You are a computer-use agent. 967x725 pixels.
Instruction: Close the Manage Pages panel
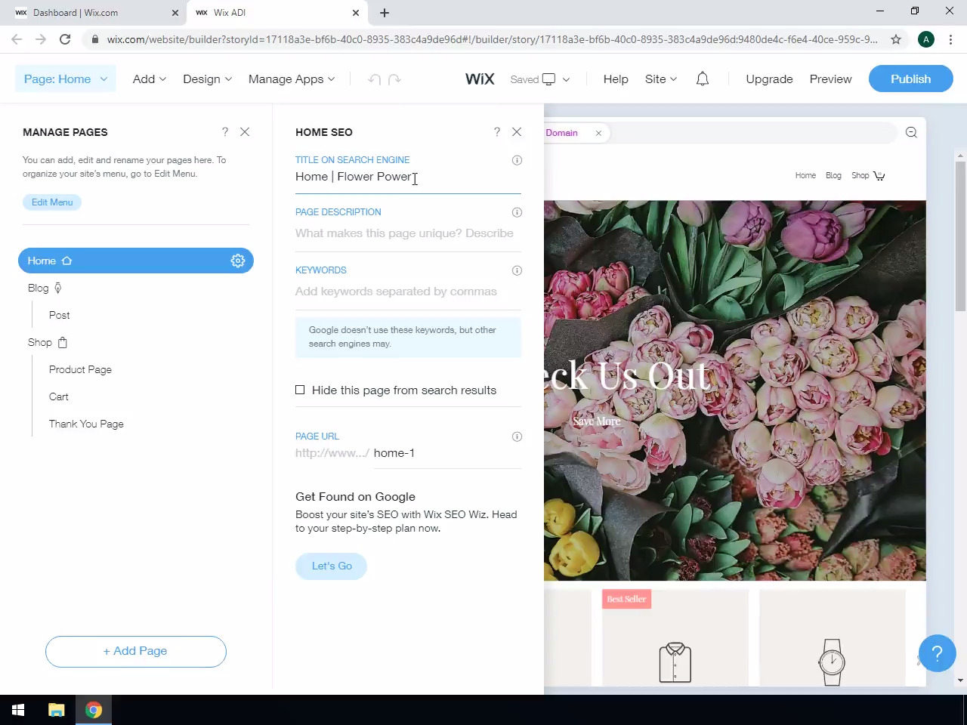click(x=245, y=132)
